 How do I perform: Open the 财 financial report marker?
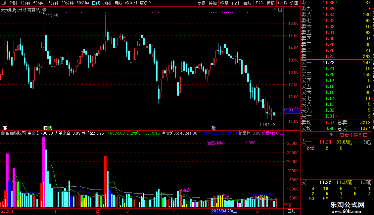coord(213,128)
